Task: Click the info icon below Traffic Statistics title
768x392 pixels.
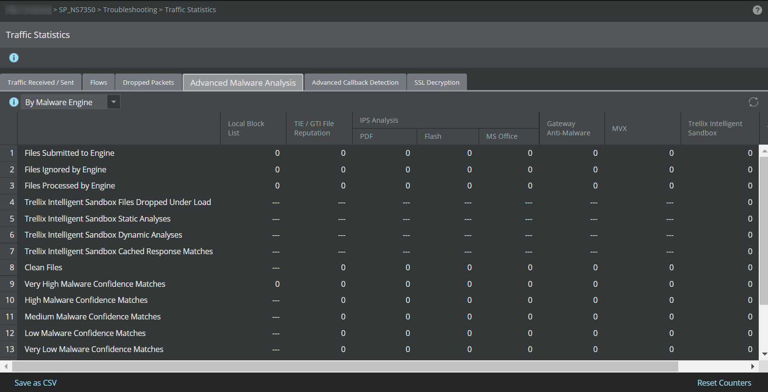Action: tap(14, 58)
